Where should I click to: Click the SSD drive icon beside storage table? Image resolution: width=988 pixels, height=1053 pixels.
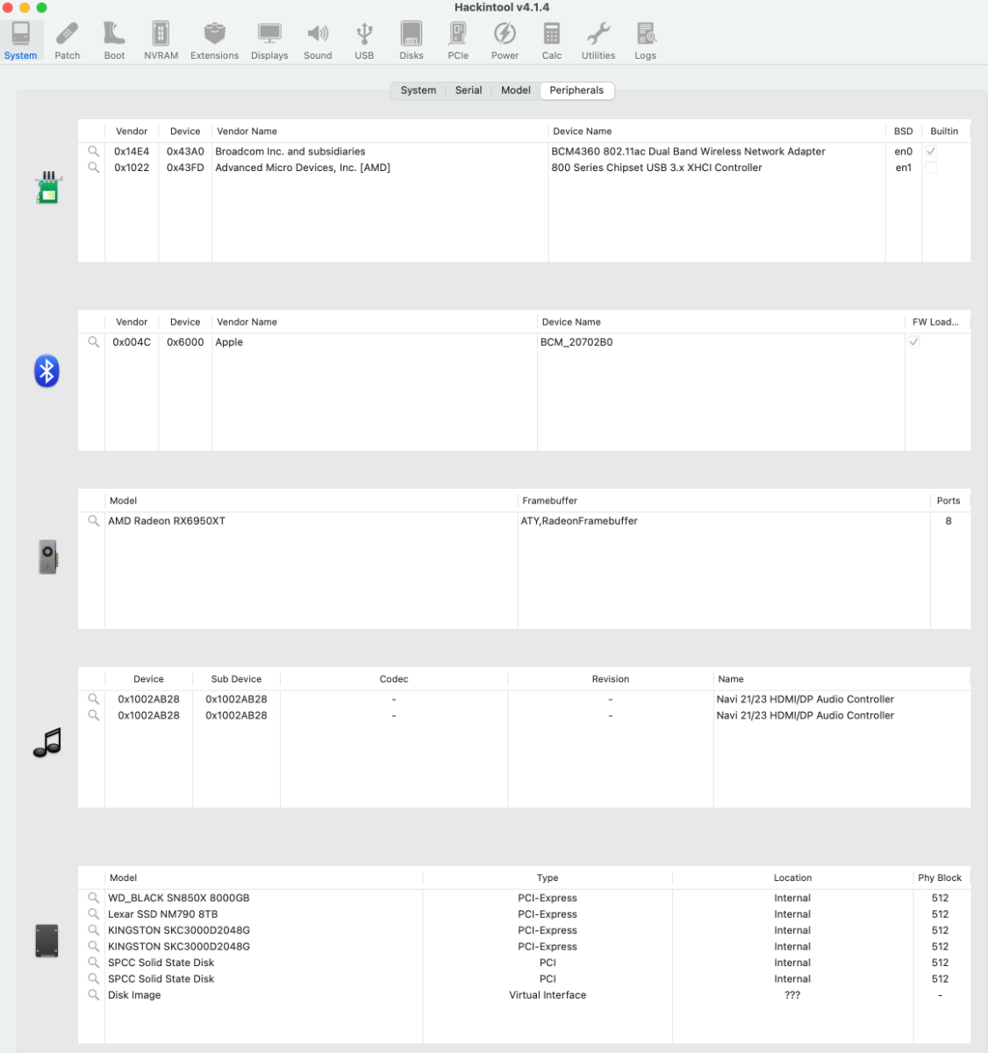[x=47, y=941]
